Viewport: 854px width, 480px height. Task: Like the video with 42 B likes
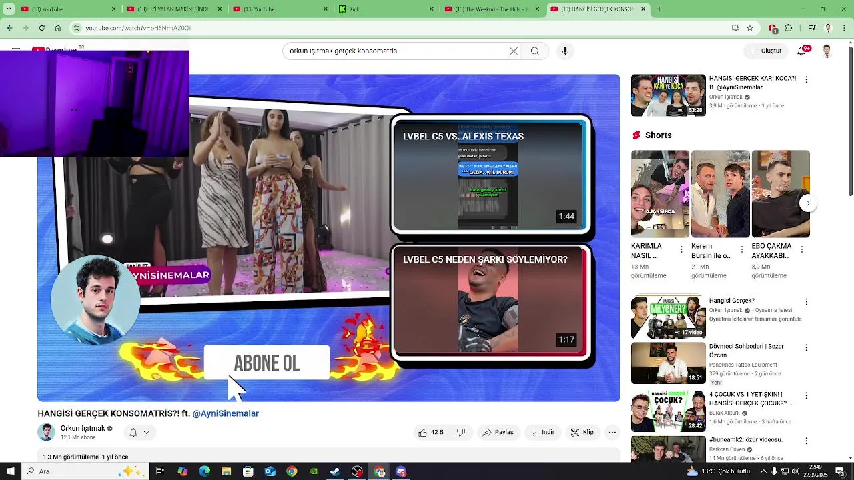point(430,433)
